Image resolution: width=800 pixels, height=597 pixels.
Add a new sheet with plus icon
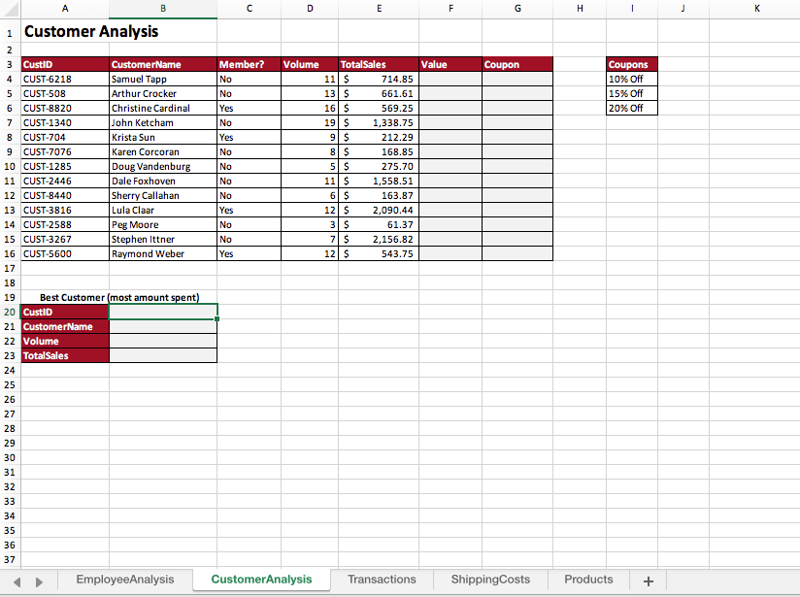point(648,581)
